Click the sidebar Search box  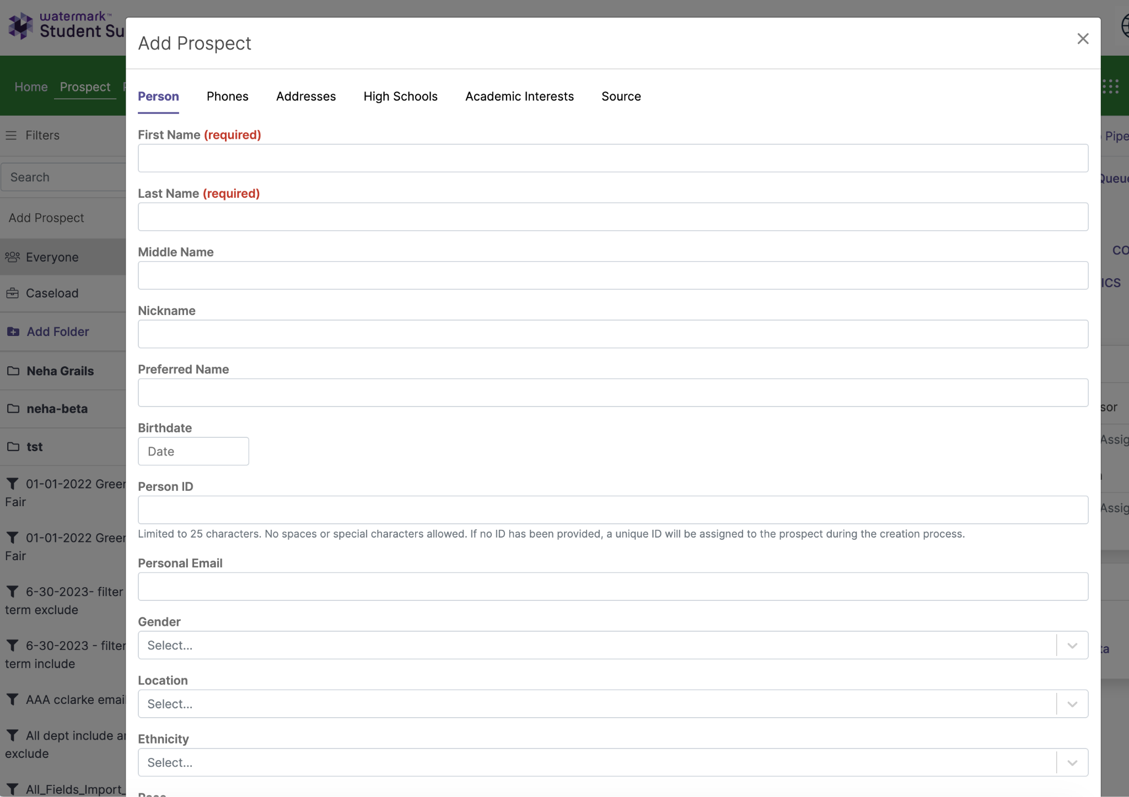(63, 177)
